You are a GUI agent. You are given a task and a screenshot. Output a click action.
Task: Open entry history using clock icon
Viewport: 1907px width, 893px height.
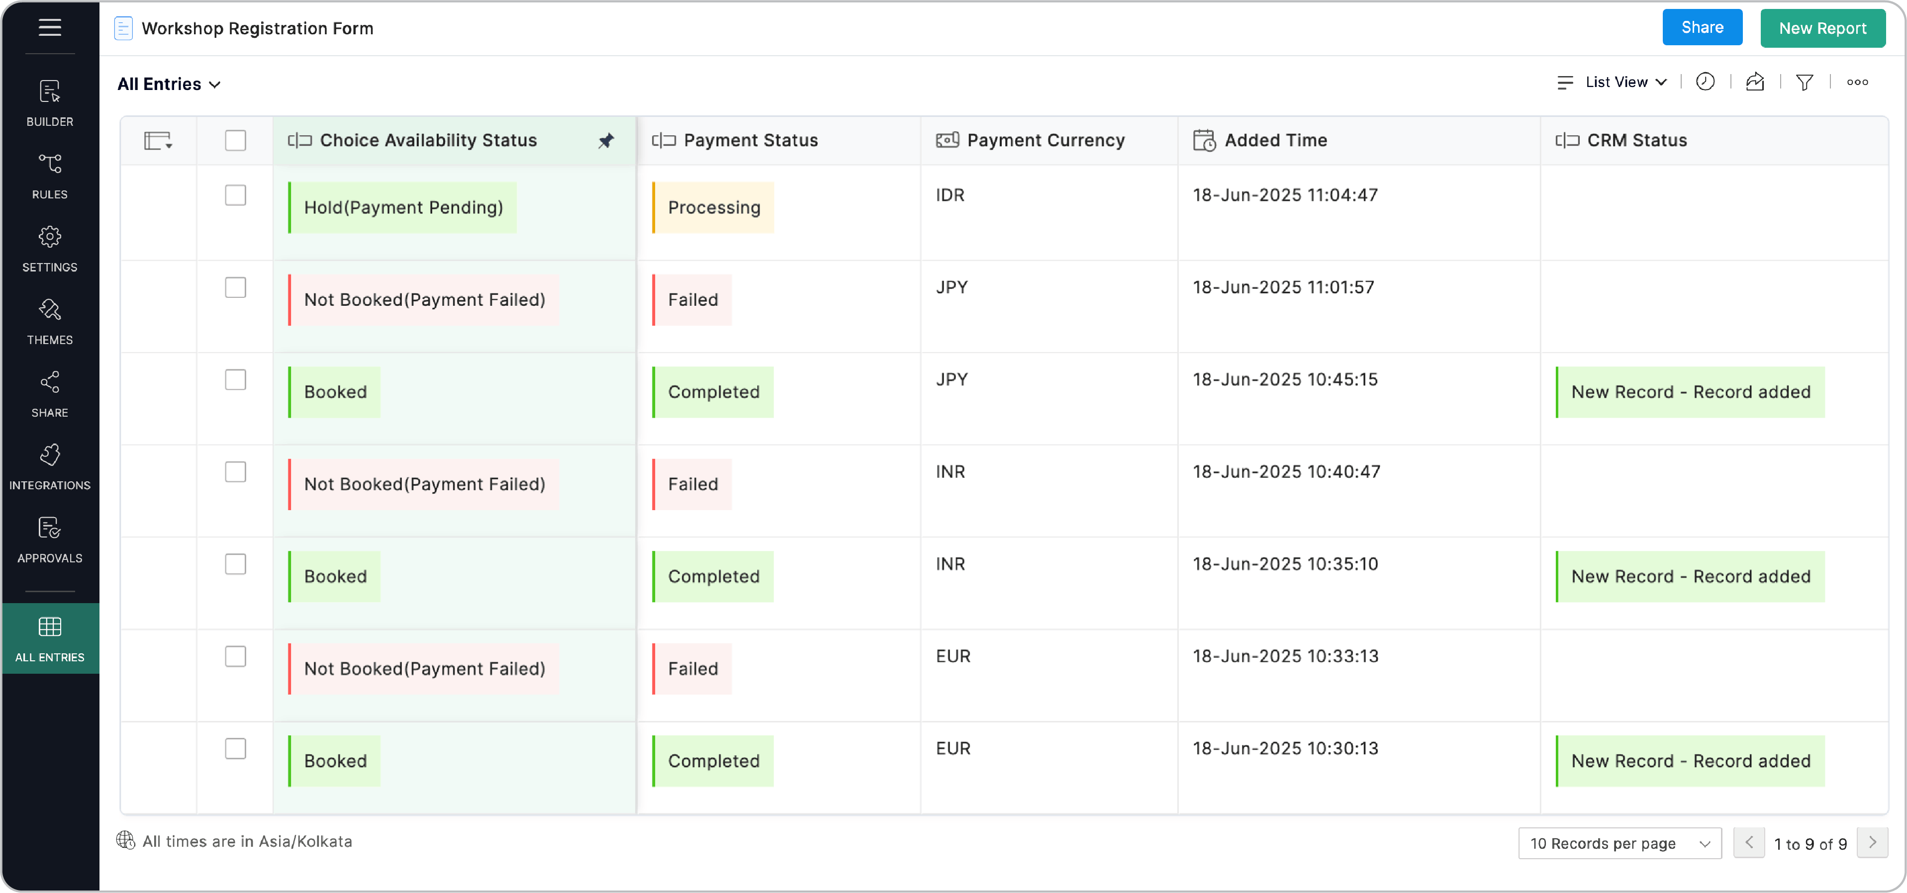pos(1706,82)
